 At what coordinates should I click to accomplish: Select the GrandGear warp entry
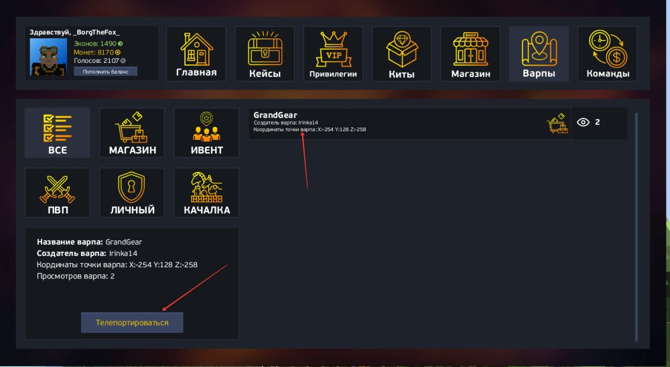coord(409,123)
